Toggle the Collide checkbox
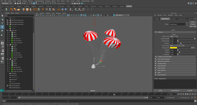The height and width of the screenshot is (105, 197). click(171, 34)
